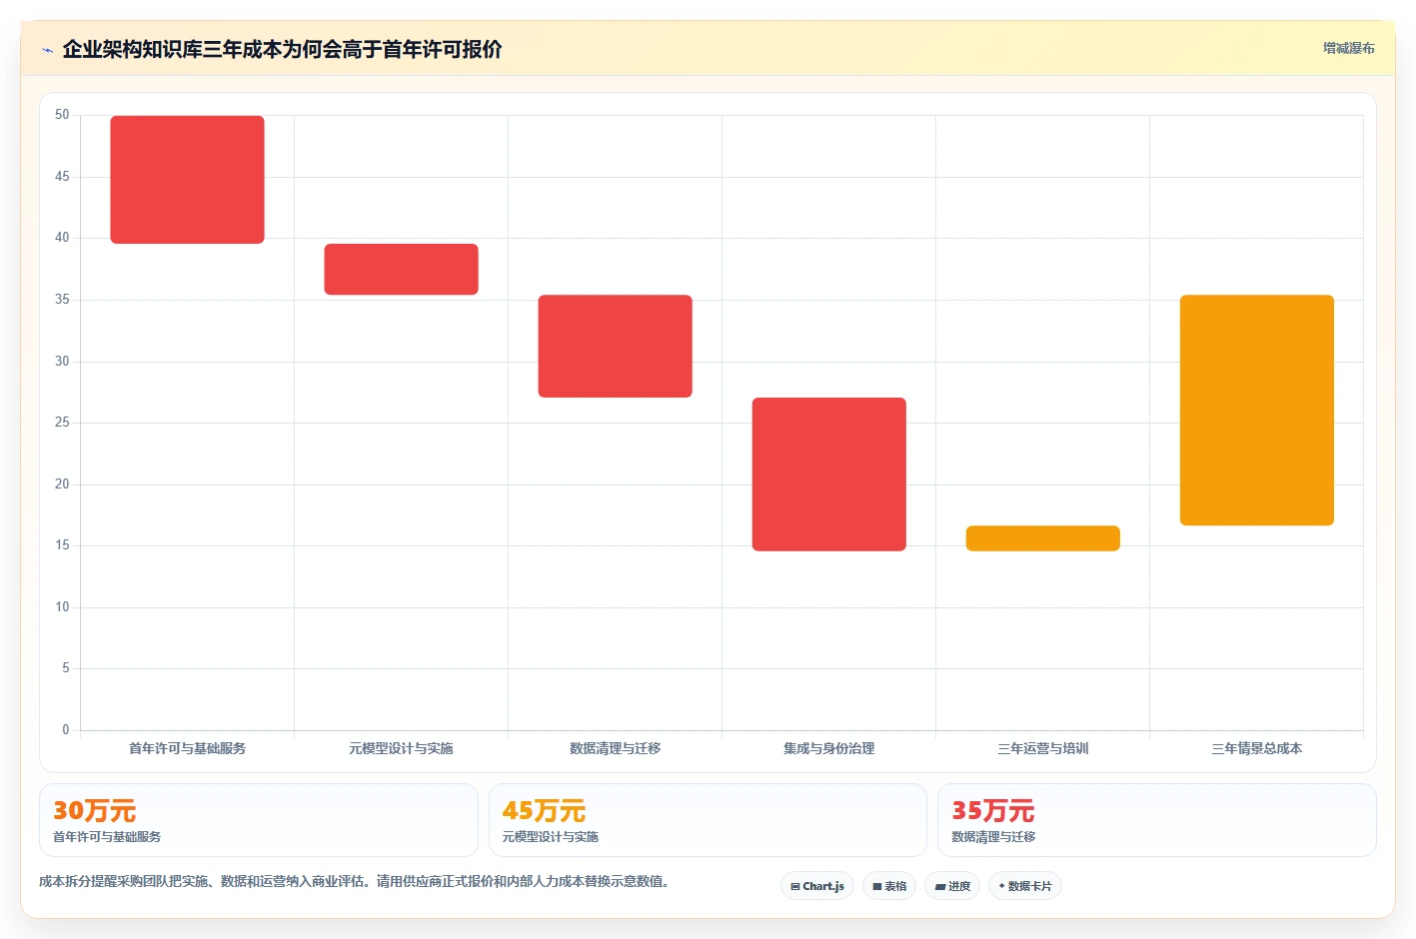Screen dimensions: 1416x939
Task: Click the red bar for 数据清理与迁移
Action: coord(615,347)
